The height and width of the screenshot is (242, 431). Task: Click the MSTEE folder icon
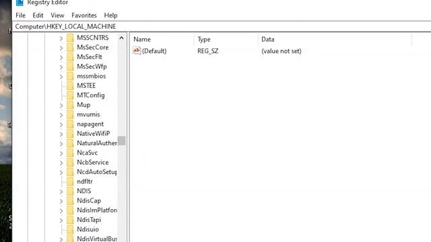click(x=70, y=85)
